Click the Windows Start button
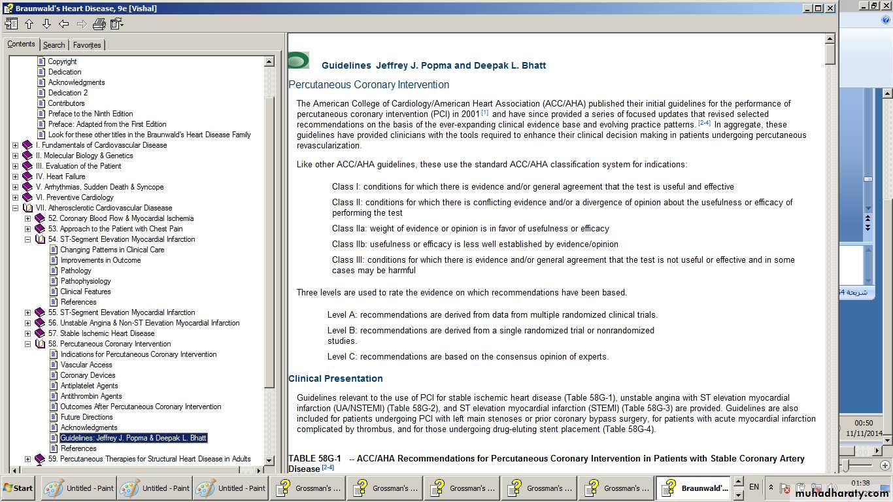Viewport: 893px width, 502px height. (x=18, y=488)
